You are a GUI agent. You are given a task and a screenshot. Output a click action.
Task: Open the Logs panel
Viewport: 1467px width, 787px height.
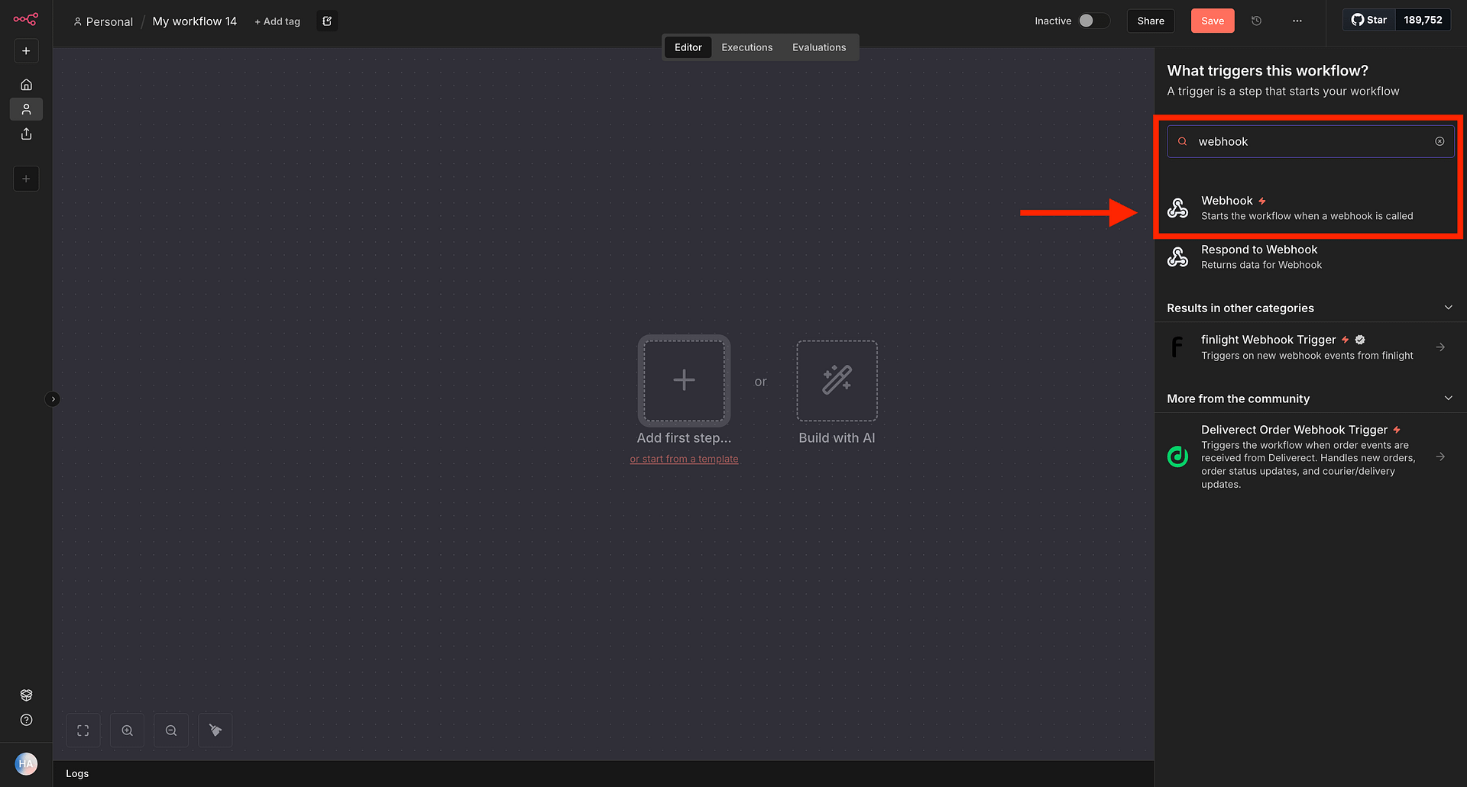click(x=77, y=773)
